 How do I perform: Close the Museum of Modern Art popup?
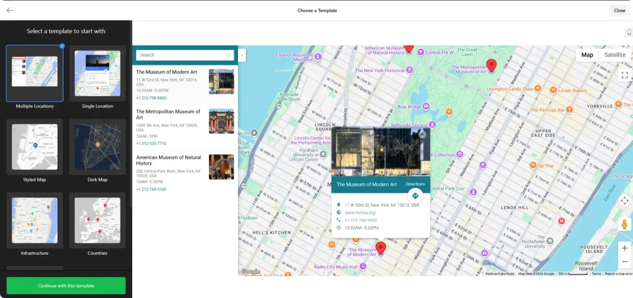[x=423, y=135]
